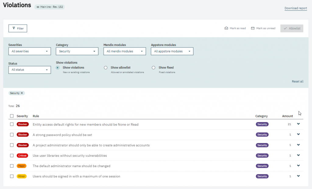Open the Category dropdown set to Security
The width and height of the screenshot is (312, 189).
coord(77,51)
